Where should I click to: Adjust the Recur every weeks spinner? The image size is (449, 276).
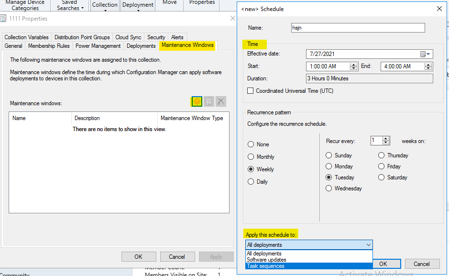tap(386, 141)
